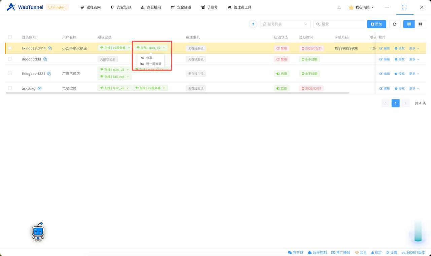Screen dimensions: 431x256
Task: Open 授权 for lixingbest0414
Action: pos(400,48)
